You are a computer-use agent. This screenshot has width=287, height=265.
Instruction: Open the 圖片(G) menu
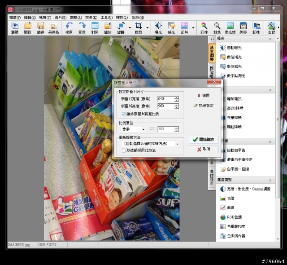pyautogui.click(x=61, y=18)
